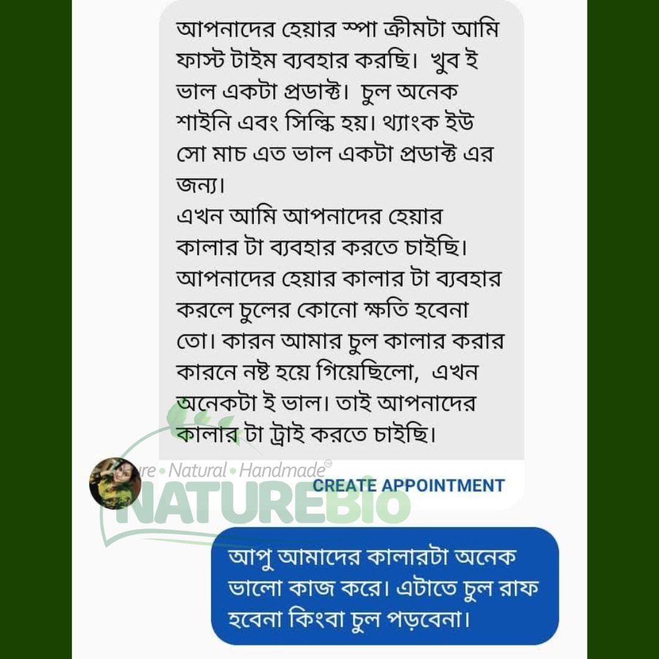Click the line 'কারনে নষ্ট হয়ে গিয়েছিলো, এখন'
This screenshot has width=659, height=659.
click(x=327, y=372)
